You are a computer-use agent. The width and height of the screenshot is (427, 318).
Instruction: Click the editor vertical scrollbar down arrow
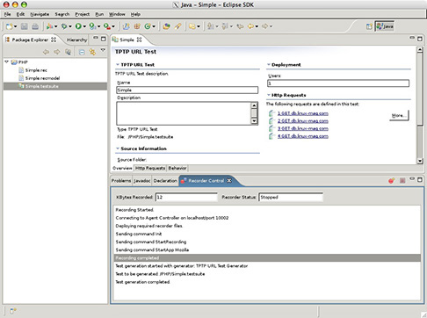(420, 161)
